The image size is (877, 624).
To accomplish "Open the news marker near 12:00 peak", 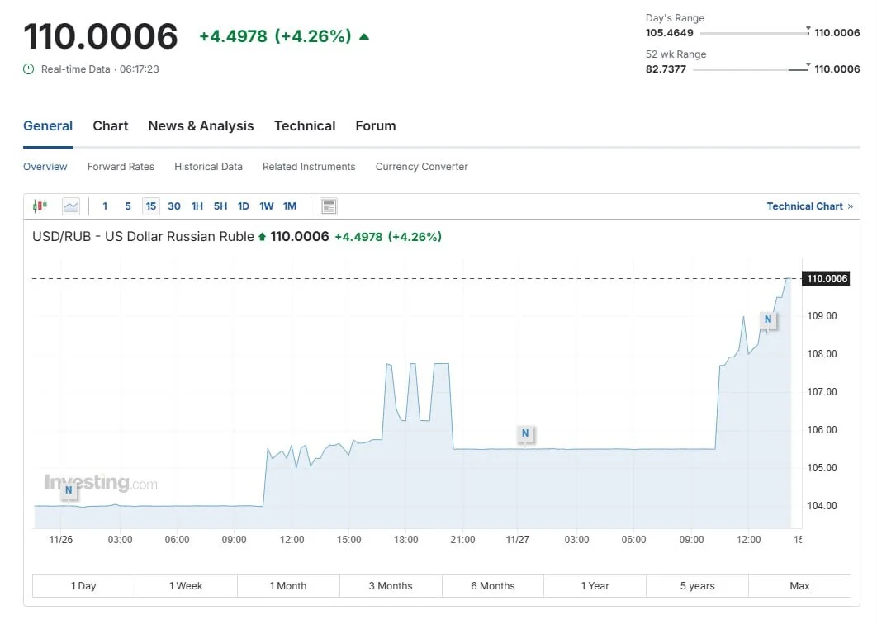I will click(768, 319).
